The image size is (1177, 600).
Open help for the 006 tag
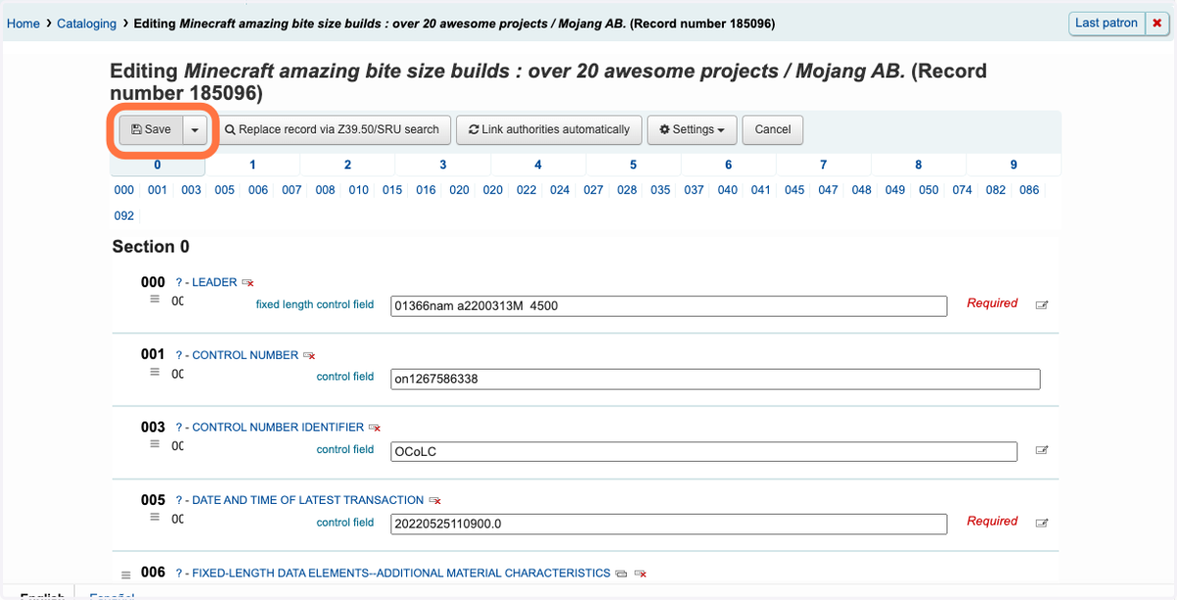point(179,573)
